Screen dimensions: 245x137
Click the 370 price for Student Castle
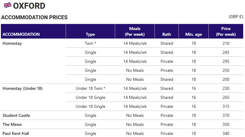point(226,115)
